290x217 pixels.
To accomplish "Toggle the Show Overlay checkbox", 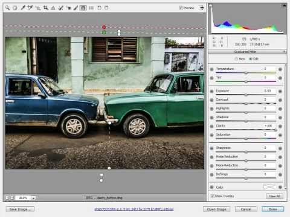I will point(212,196).
